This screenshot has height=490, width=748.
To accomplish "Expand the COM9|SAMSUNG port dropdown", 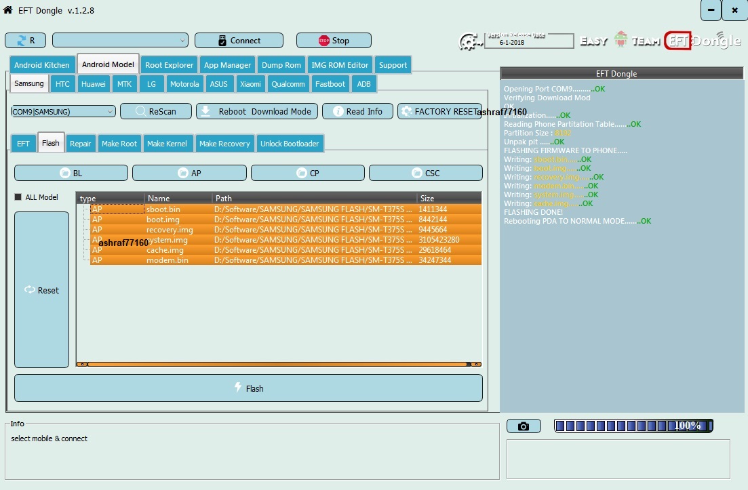I will pos(63,112).
